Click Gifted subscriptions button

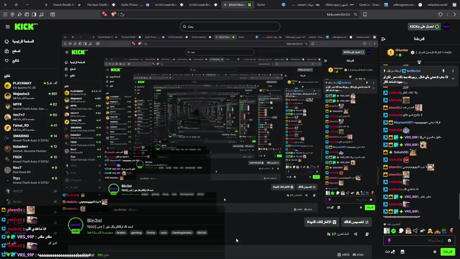pyautogui.click(x=322, y=222)
